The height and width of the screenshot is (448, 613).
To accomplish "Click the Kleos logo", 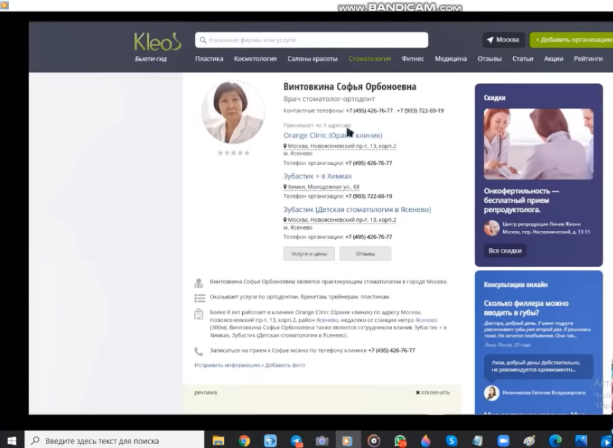I will (x=157, y=42).
